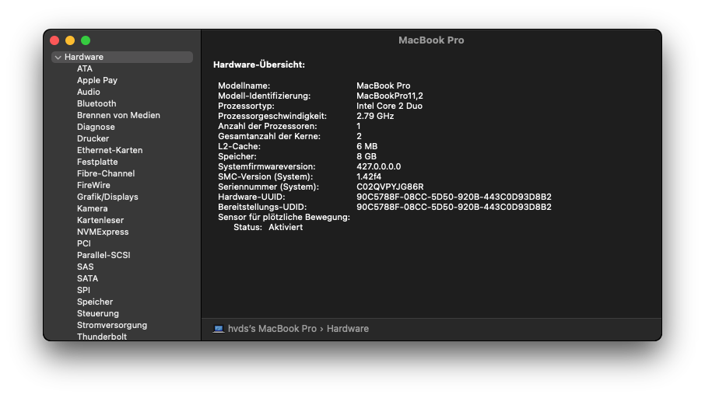Open the FireWire section
705x398 pixels.
click(x=93, y=186)
